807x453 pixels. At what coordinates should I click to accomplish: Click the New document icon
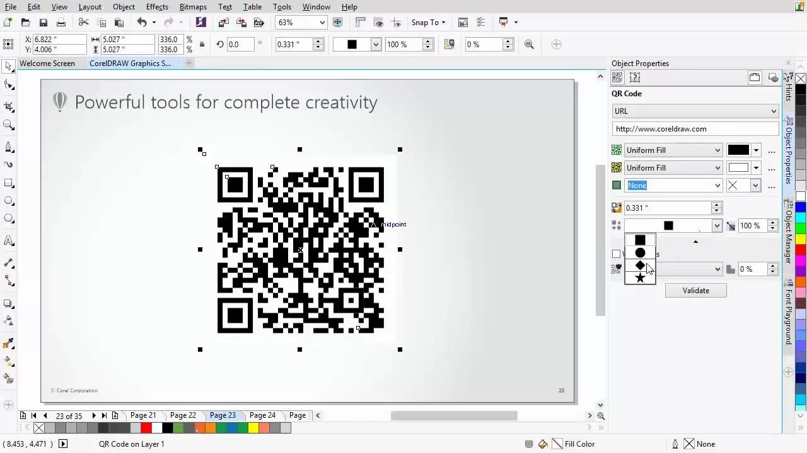pos(8,22)
